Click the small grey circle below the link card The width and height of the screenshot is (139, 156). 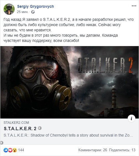(x=2, y=143)
